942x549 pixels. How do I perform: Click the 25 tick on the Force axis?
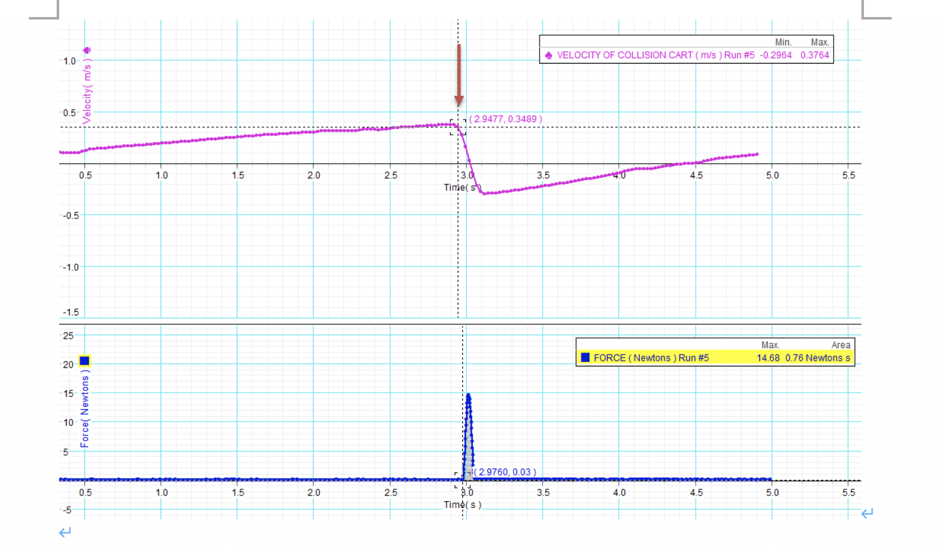68,336
